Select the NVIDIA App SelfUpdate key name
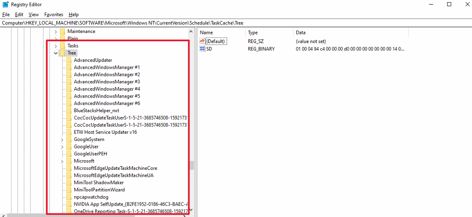 (x=131, y=204)
